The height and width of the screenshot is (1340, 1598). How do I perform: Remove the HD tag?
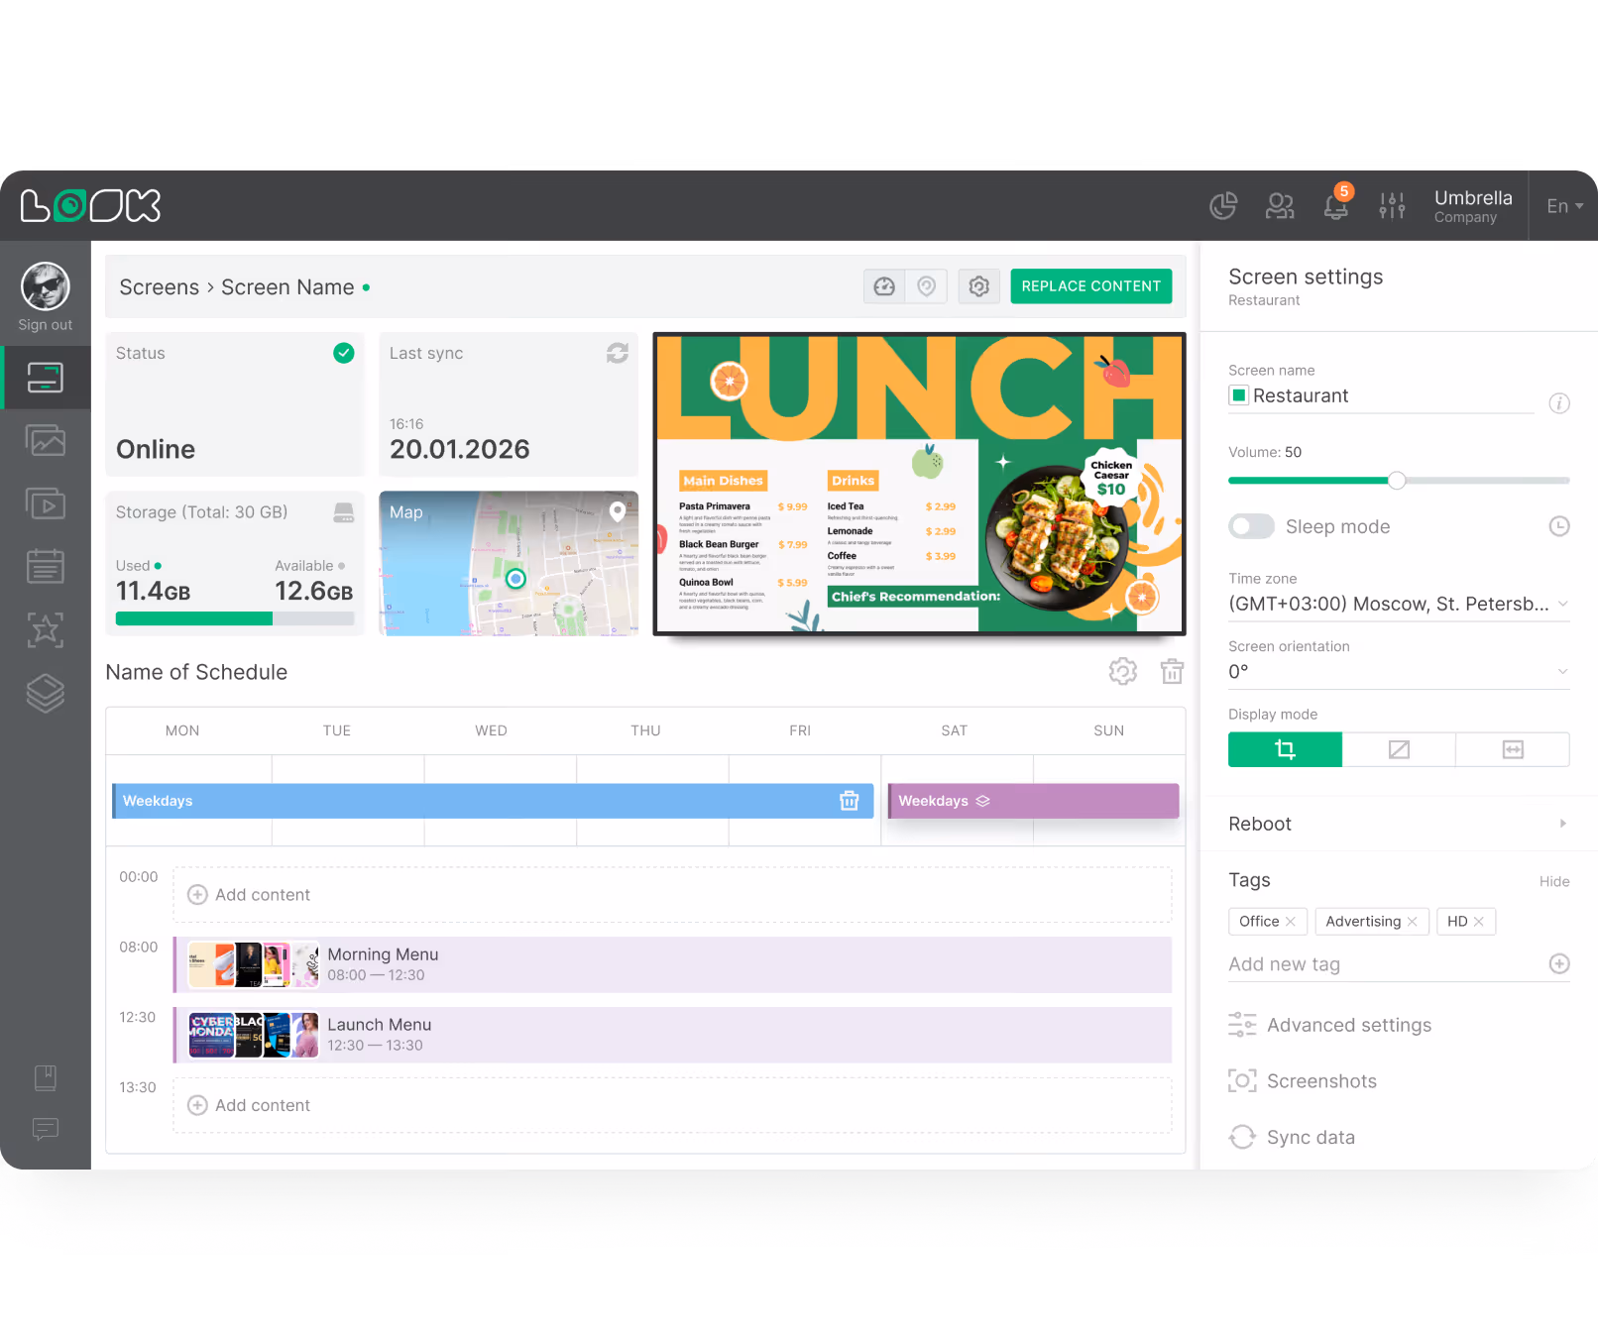click(x=1479, y=922)
